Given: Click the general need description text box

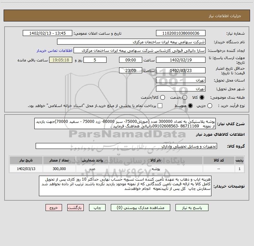Looking at the screenshot, I should (x=125, y=124).
